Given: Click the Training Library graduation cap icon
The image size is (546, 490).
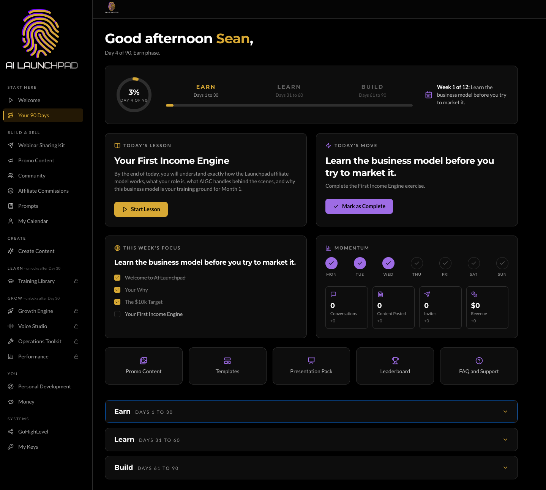Looking at the screenshot, I should (x=11, y=281).
